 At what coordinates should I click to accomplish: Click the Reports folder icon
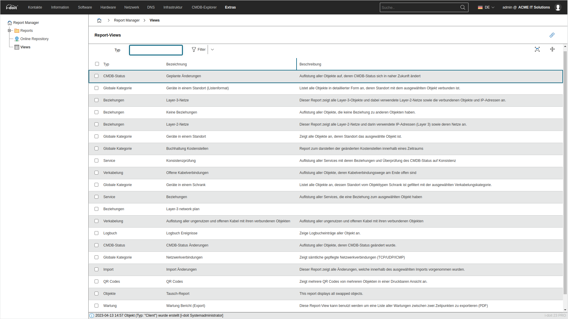pos(17,31)
